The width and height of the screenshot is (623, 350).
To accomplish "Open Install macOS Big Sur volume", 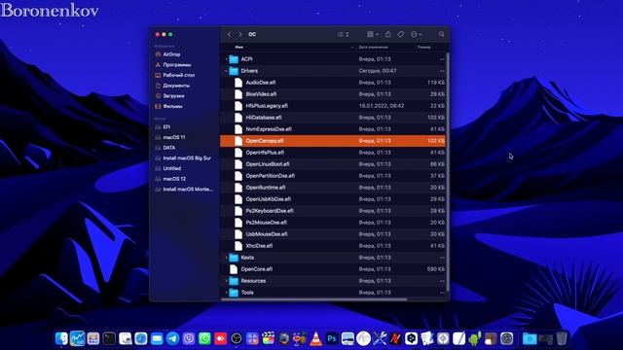I will [187, 157].
